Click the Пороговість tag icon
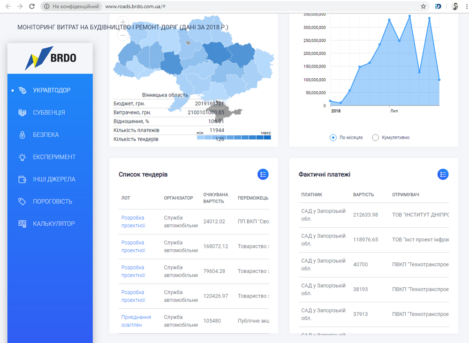Screen dimensions: 469x343 coord(22,201)
